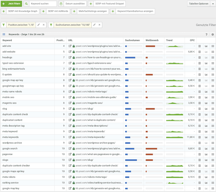Open SERP view icon for 0 update row
The image size is (216, 192).
pyautogui.click(x=199, y=75)
